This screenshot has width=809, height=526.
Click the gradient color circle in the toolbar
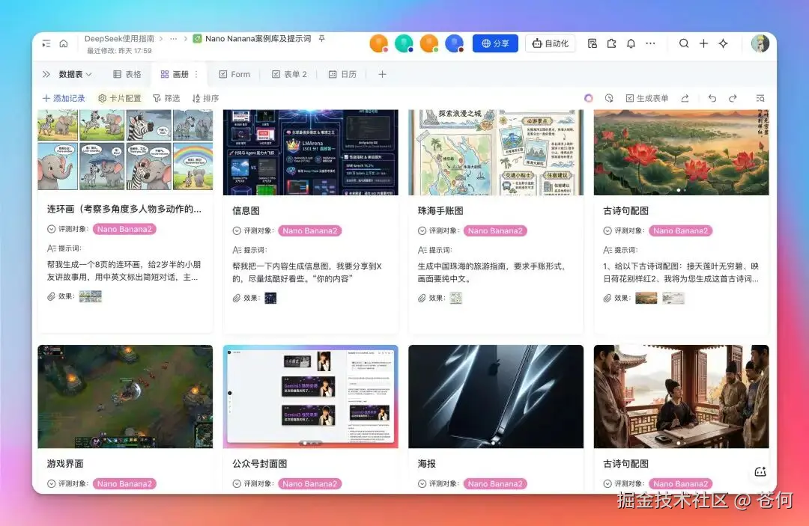coord(590,97)
